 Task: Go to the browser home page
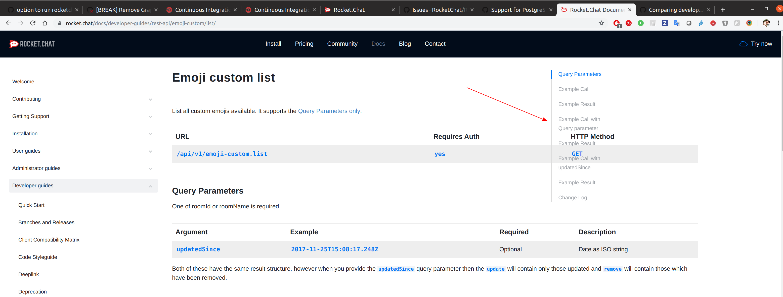pos(45,23)
